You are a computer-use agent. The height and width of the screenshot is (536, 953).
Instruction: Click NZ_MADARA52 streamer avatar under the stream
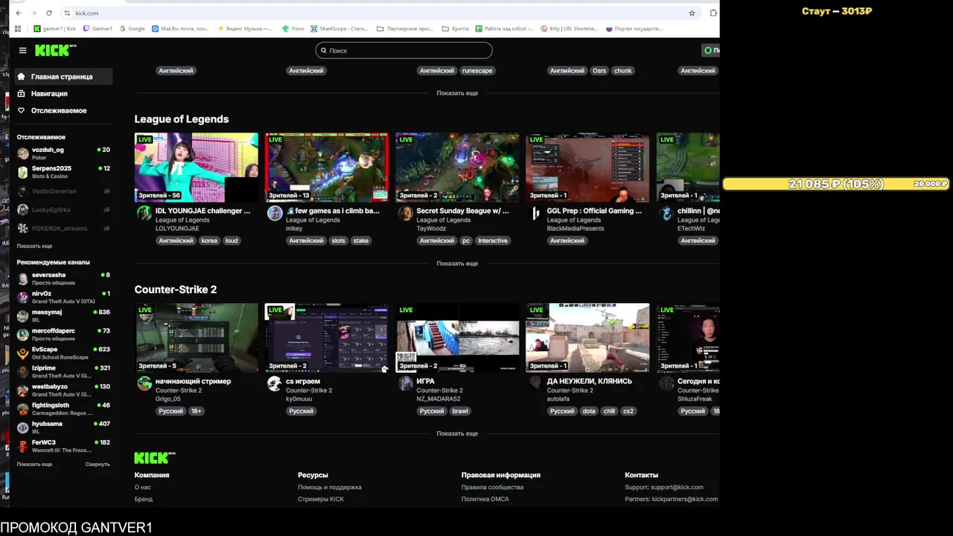click(406, 383)
